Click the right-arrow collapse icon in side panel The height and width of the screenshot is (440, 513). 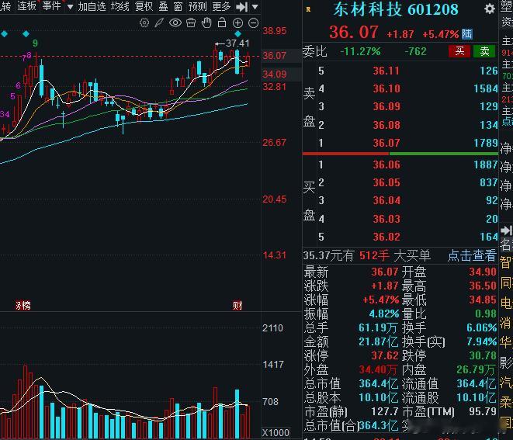pos(506,230)
